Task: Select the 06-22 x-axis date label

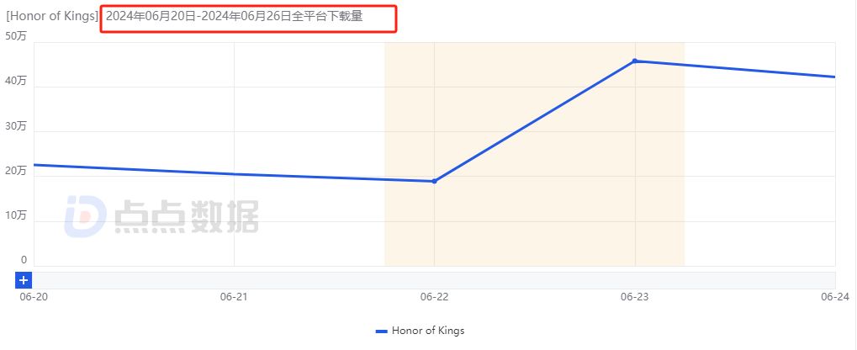Action: pyautogui.click(x=433, y=297)
